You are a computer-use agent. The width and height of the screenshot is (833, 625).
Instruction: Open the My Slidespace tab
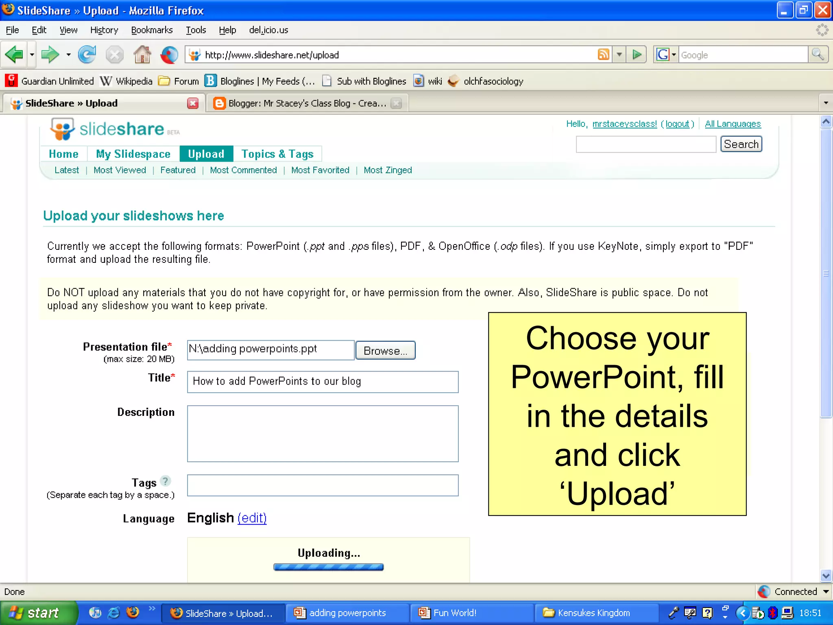click(x=133, y=154)
